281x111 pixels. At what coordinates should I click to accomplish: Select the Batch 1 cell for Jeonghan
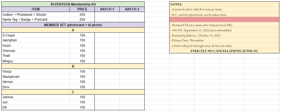click(107, 40)
